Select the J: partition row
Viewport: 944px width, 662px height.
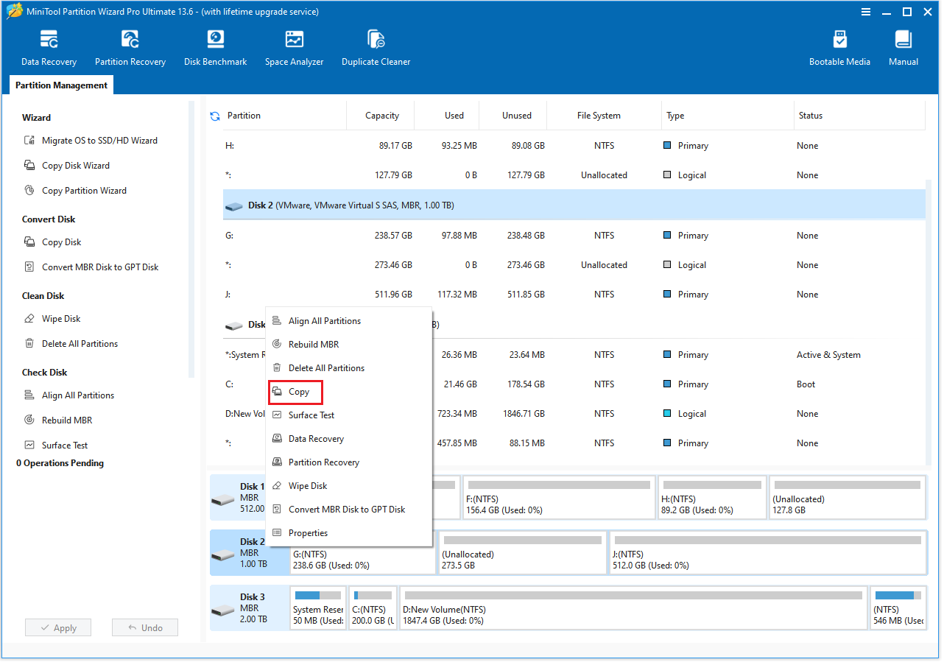click(x=574, y=295)
